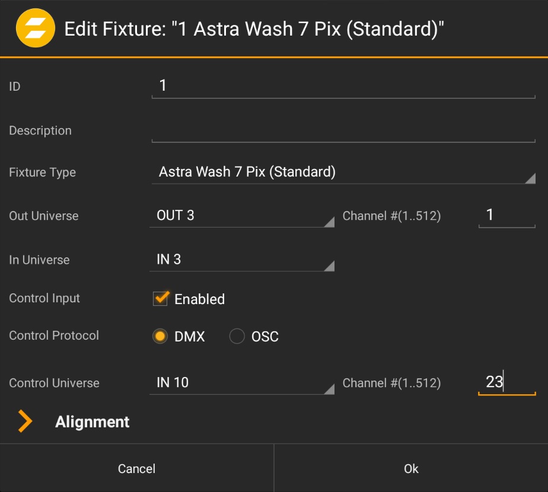The image size is (548, 492).
Task: Expand the Alignment section chevron
Action: pyautogui.click(x=24, y=421)
